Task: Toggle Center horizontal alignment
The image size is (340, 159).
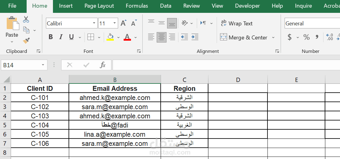Action: [x=162, y=37]
